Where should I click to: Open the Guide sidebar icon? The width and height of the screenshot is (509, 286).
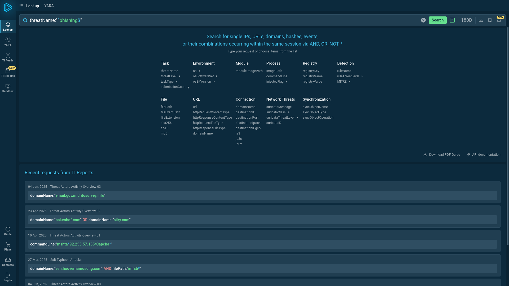8,231
